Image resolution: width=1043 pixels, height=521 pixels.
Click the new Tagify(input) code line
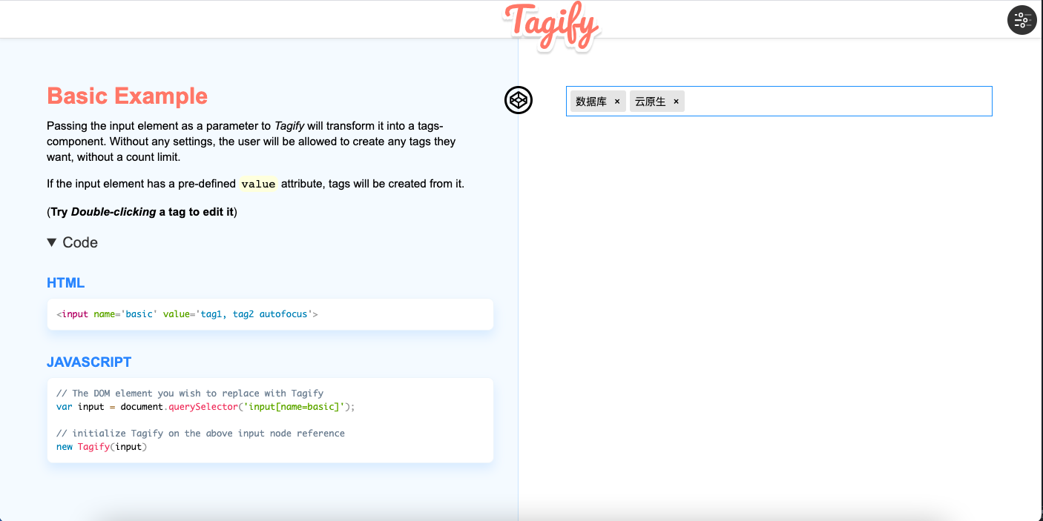click(x=102, y=447)
